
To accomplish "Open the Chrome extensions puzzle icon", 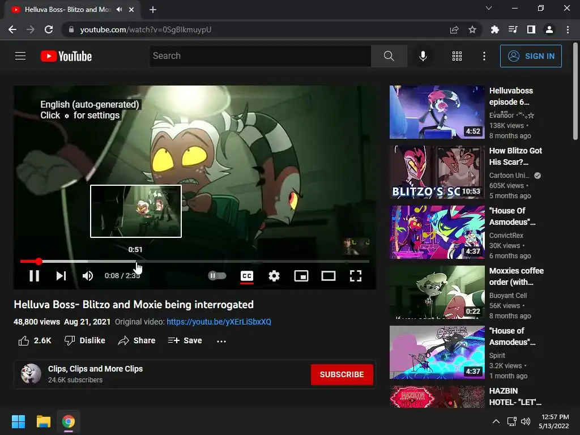I will 494,29.
